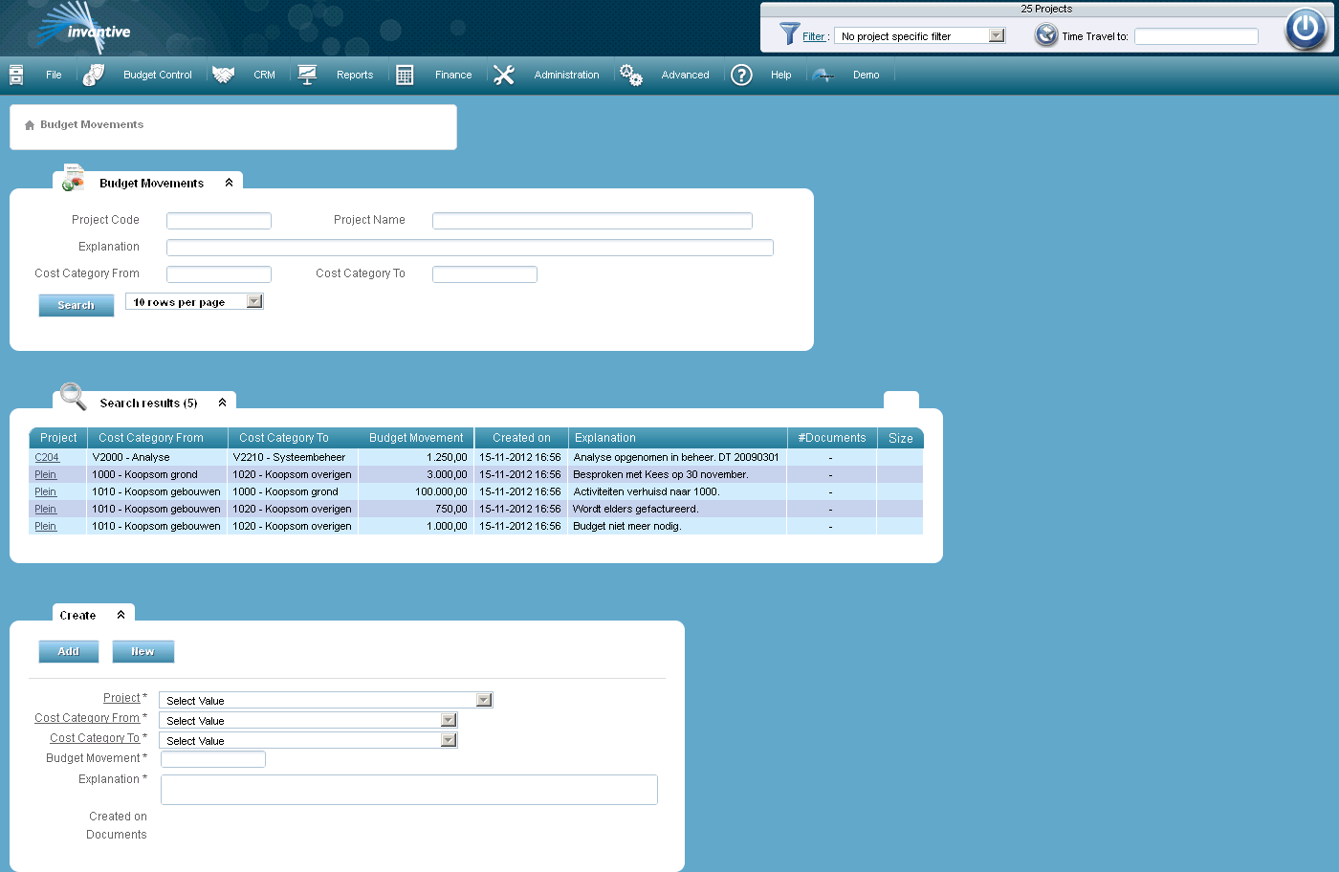Collapse the Budget Movements search panel
The width and height of the screenshot is (1339, 872).
point(229,183)
